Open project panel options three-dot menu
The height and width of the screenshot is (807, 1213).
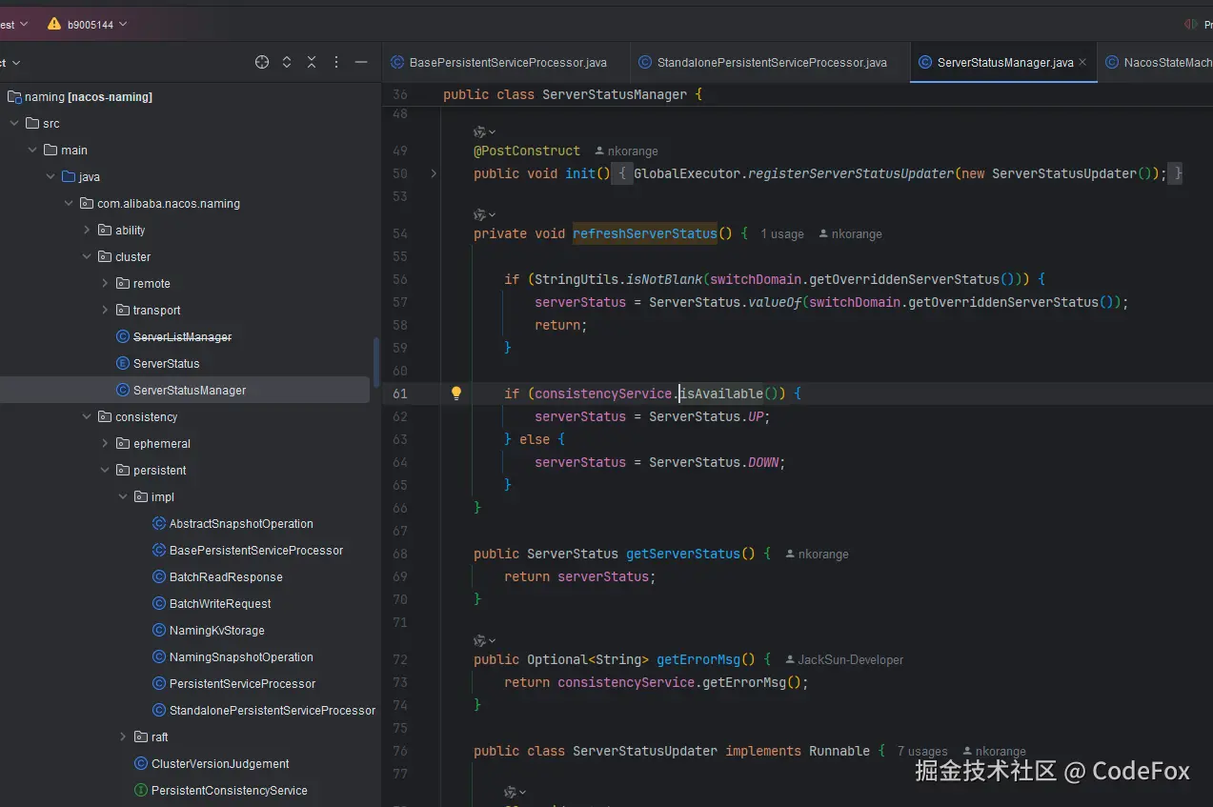pyautogui.click(x=336, y=62)
